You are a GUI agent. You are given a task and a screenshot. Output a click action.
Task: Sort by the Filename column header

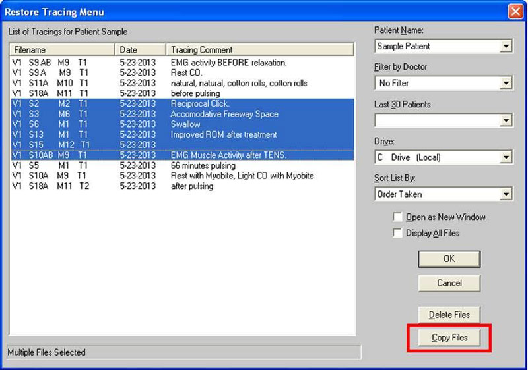coord(62,49)
